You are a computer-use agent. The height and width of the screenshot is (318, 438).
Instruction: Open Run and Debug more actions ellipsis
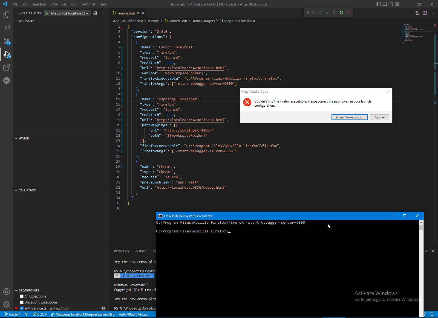click(x=102, y=13)
